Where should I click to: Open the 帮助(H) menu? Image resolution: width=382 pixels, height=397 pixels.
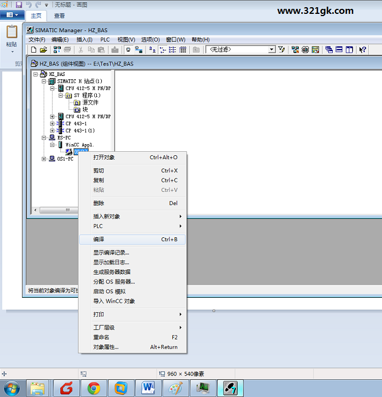(200, 40)
